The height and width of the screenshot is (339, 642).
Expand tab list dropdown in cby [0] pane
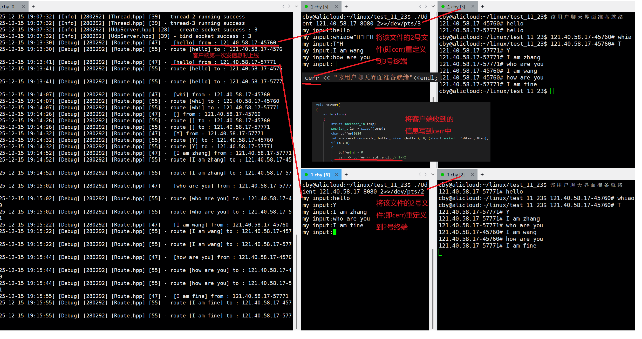(x=296, y=6)
